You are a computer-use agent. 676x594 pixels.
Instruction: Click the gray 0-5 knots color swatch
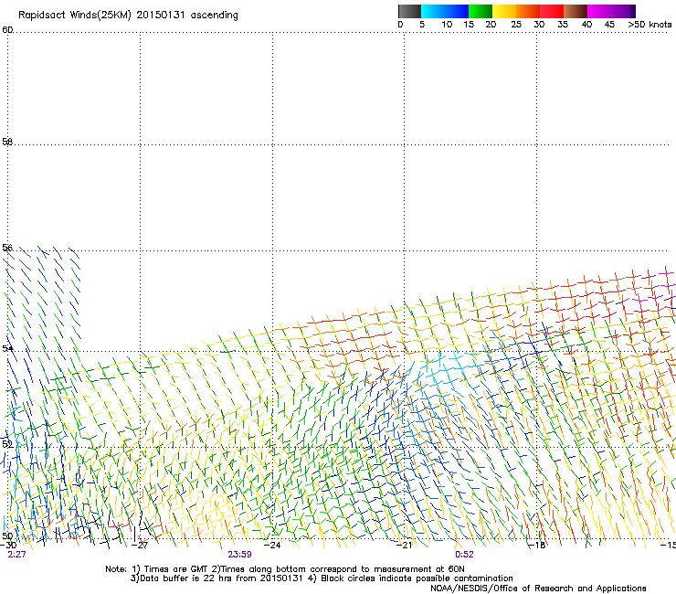(x=409, y=11)
